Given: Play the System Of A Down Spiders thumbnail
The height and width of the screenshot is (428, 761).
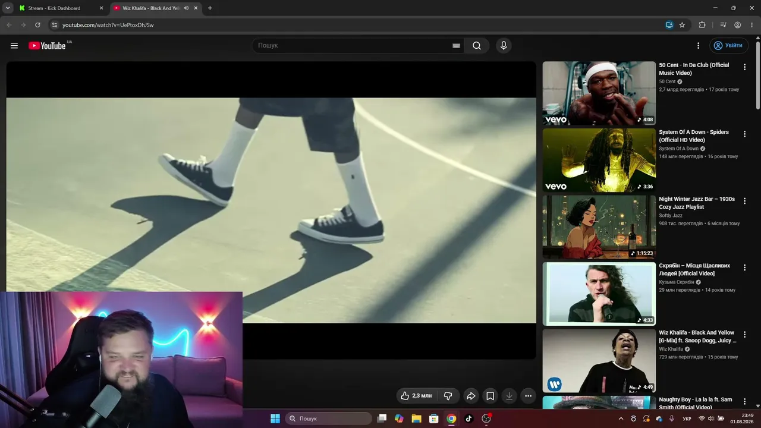Looking at the screenshot, I should pos(599,160).
